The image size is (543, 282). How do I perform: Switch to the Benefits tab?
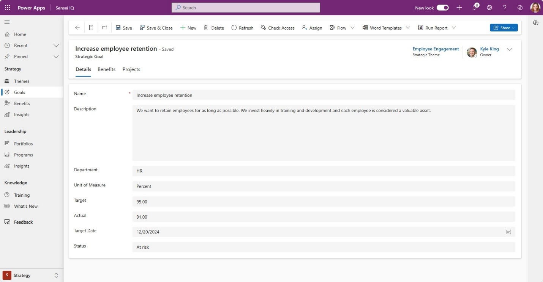click(106, 69)
